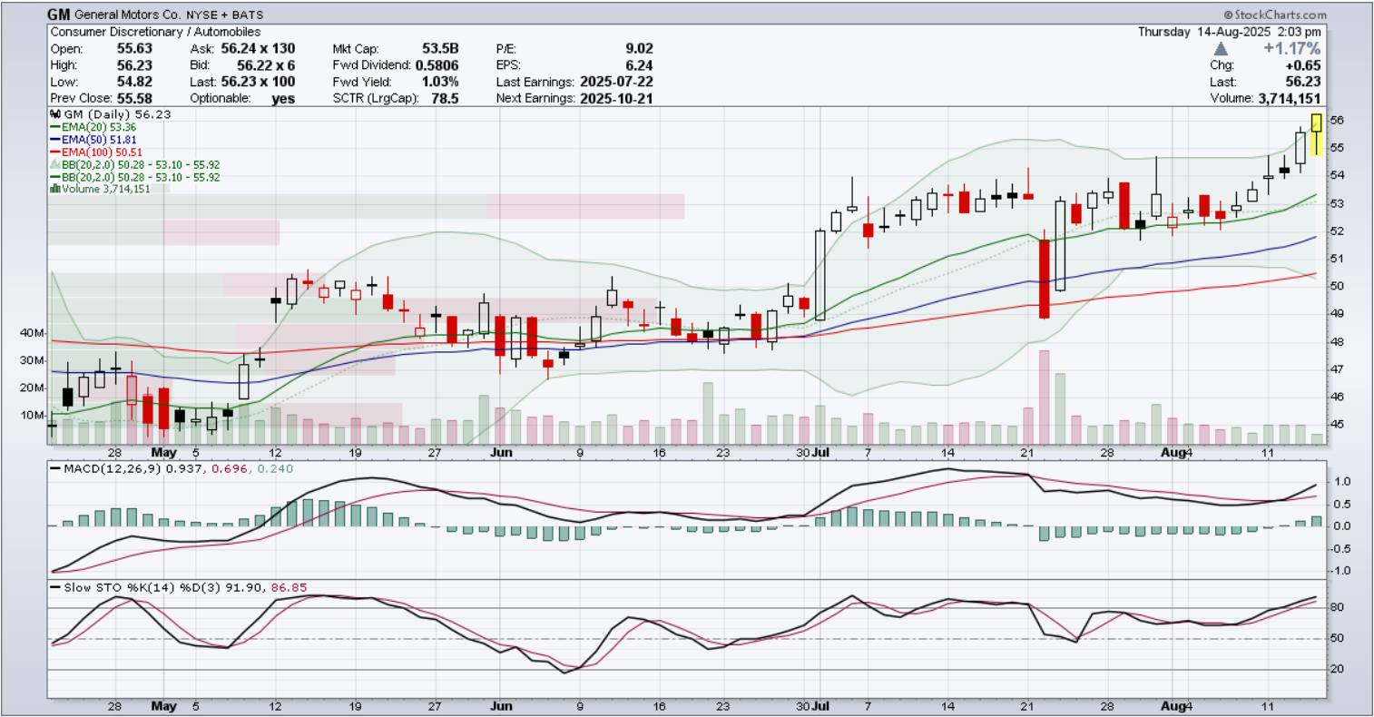
Task: Click the 80 label on the stochastic axis
Action: point(1338,607)
